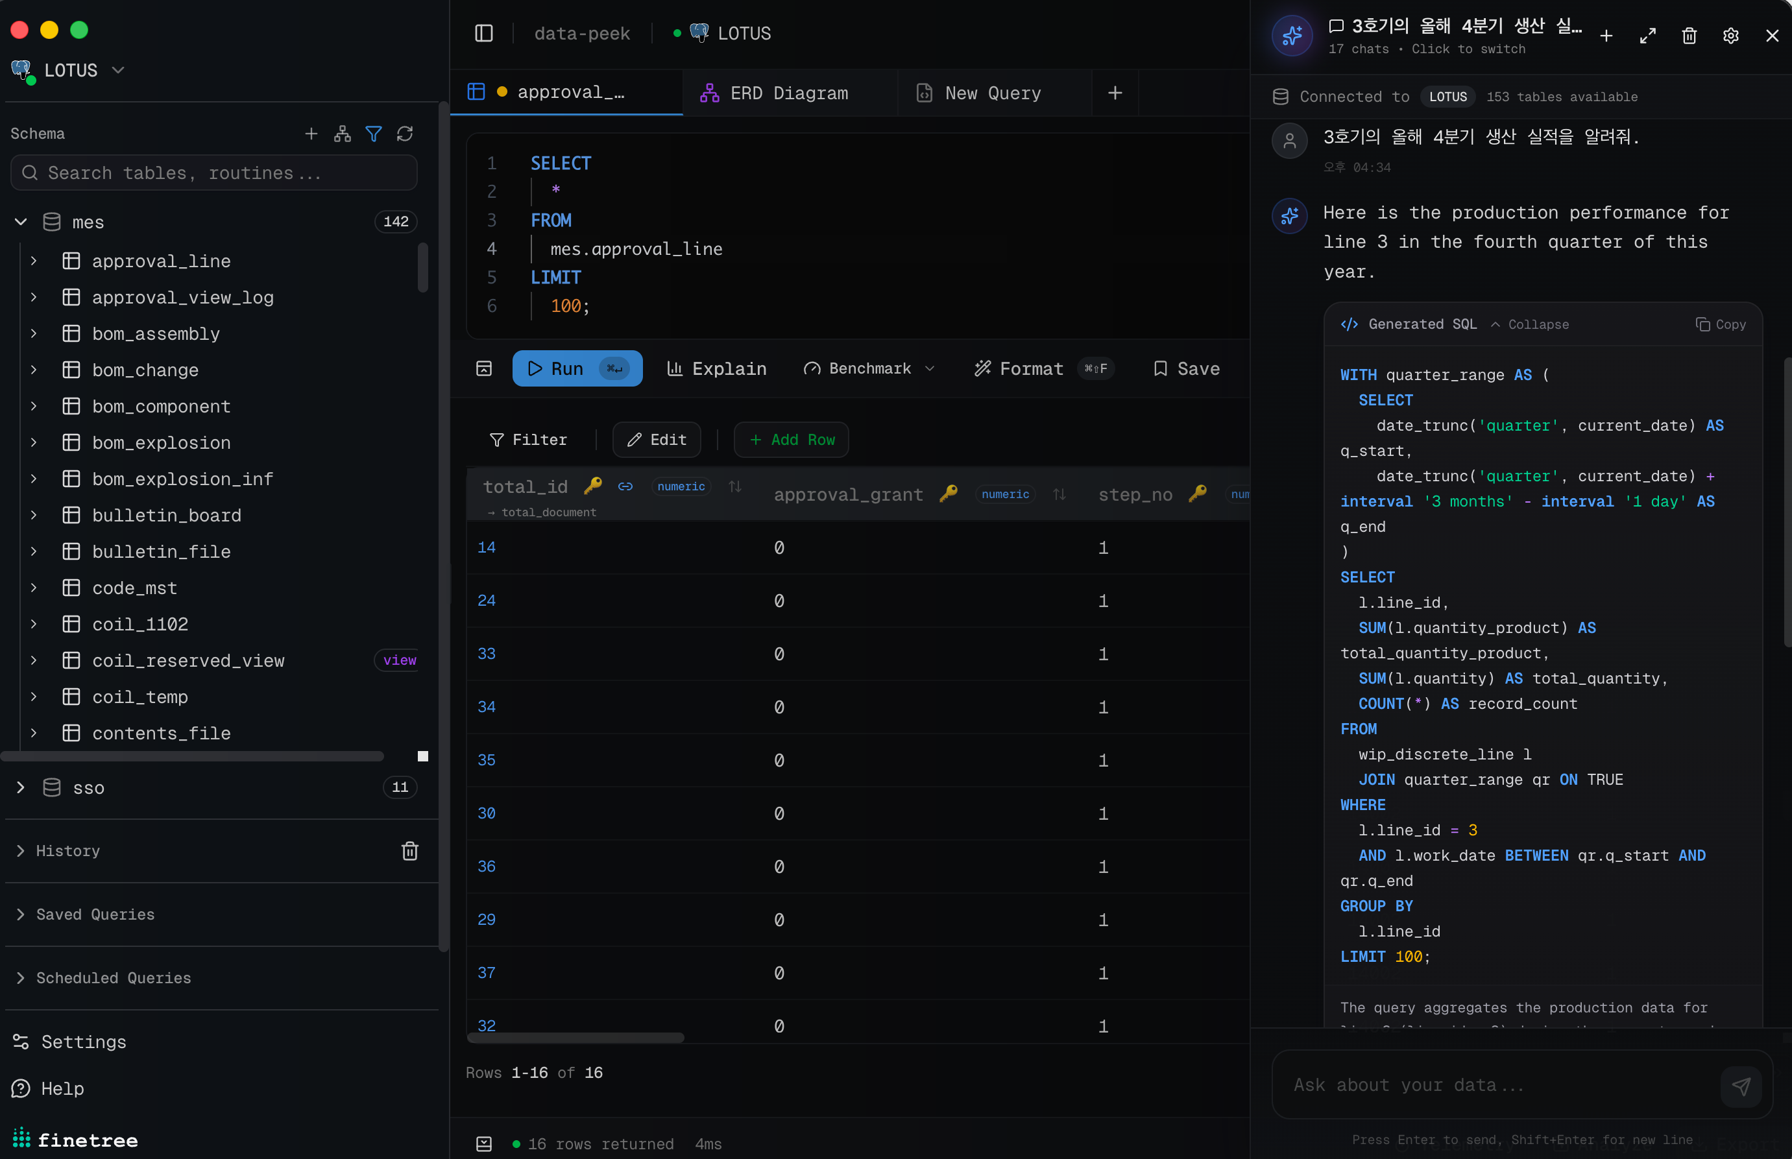Refresh the schema list
1792x1159 pixels.
point(405,134)
